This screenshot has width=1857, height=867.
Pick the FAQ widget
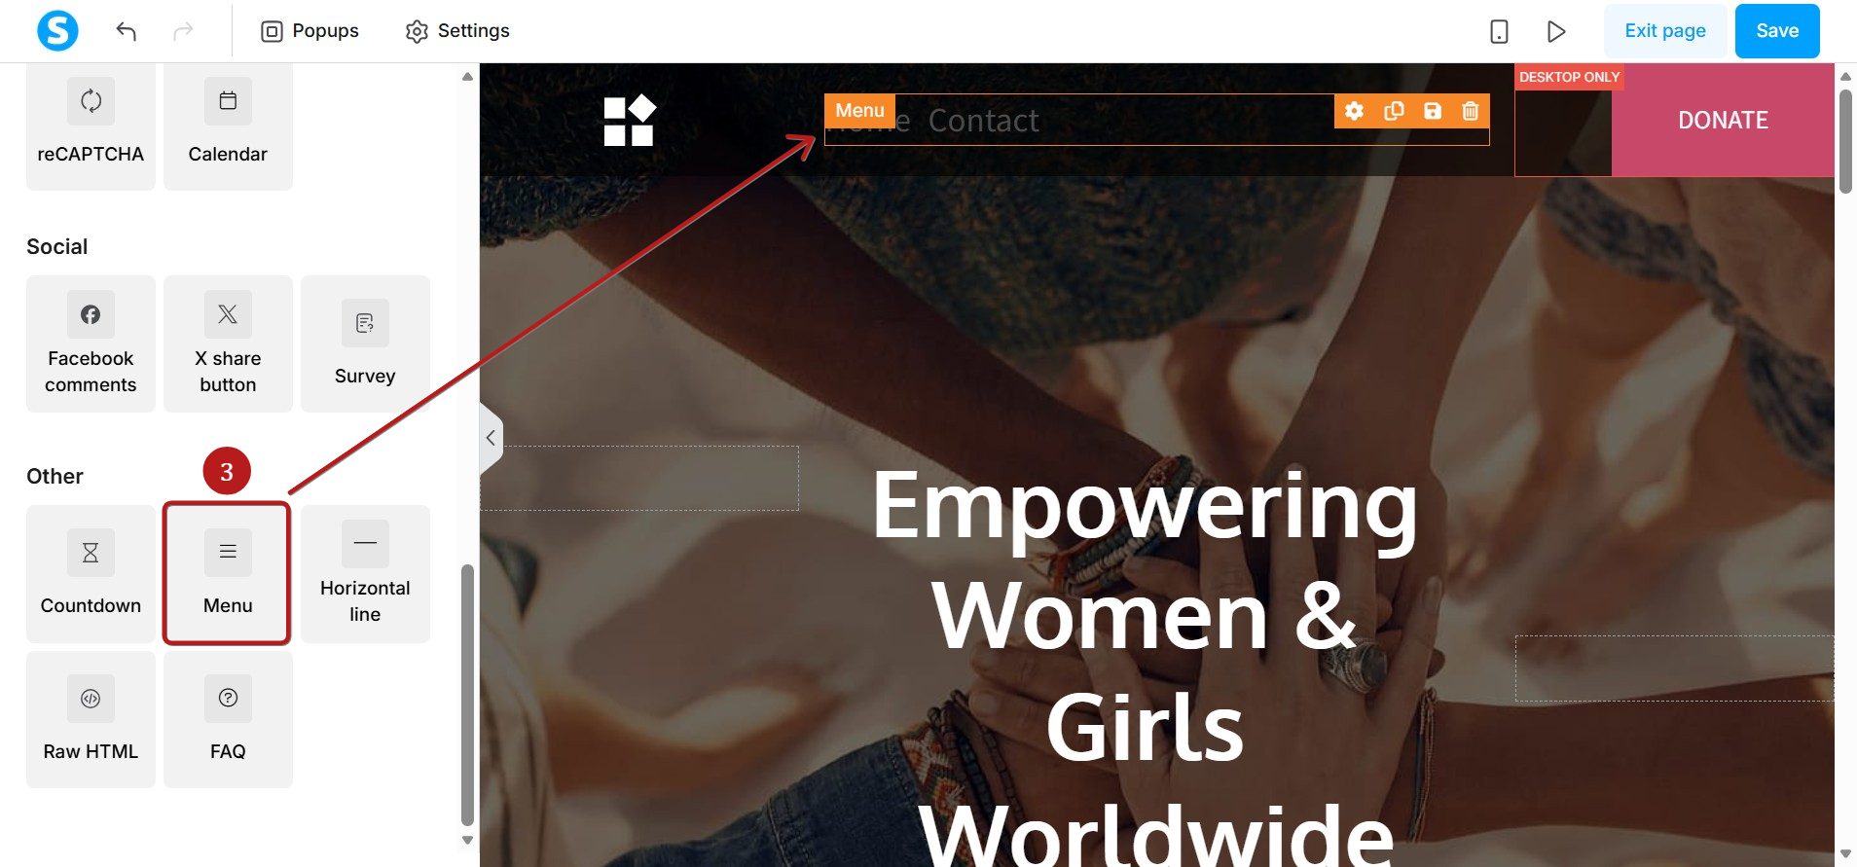coord(228,719)
